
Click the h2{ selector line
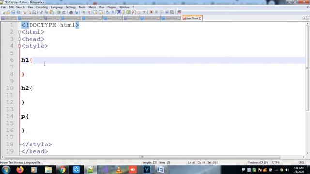tap(27, 88)
